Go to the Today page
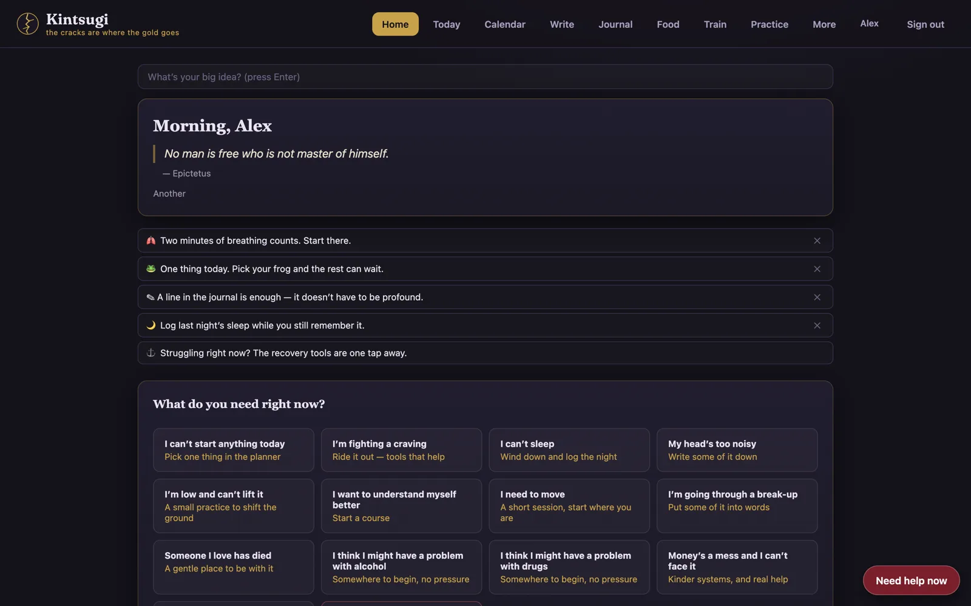971x606 pixels. pyautogui.click(x=447, y=24)
